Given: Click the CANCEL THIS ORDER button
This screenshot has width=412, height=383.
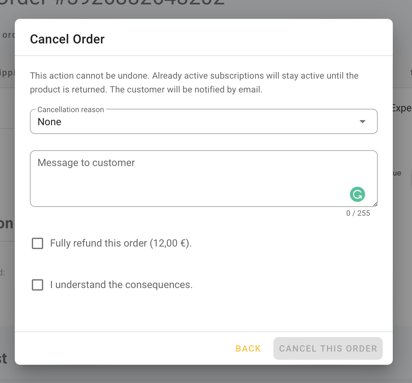Looking at the screenshot, I should click(x=328, y=348).
